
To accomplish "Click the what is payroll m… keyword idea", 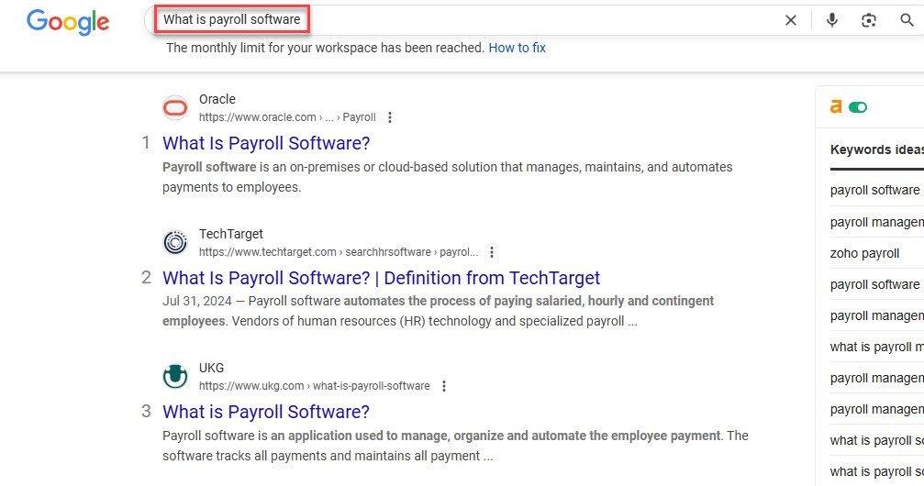I will (877, 347).
